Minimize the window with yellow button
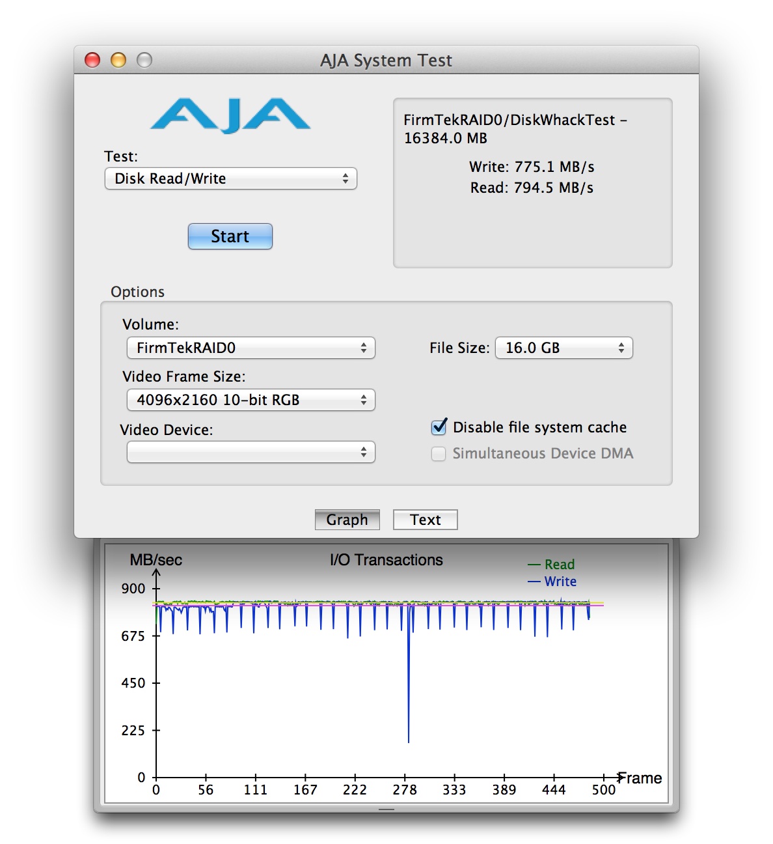The image size is (773, 844). click(118, 60)
